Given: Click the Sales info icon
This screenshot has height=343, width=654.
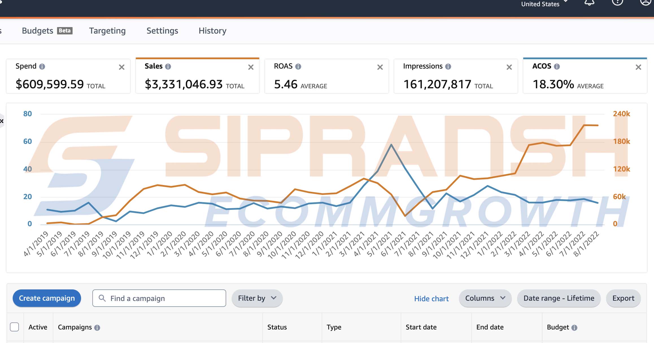Looking at the screenshot, I should tap(168, 67).
